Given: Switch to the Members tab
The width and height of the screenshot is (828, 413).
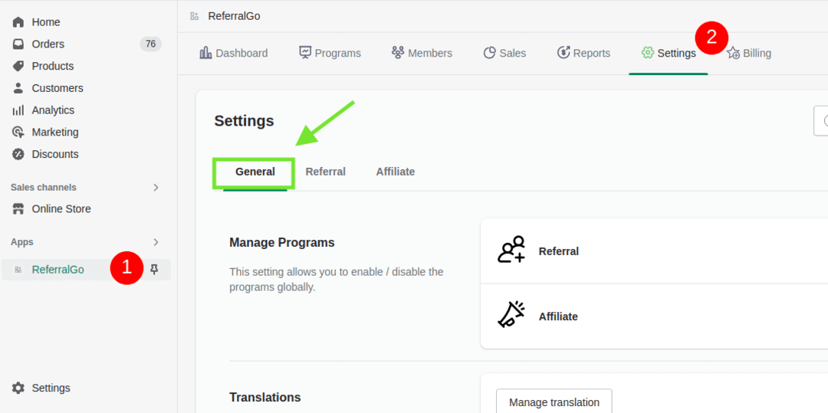Looking at the screenshot, I should coord(422,53).
